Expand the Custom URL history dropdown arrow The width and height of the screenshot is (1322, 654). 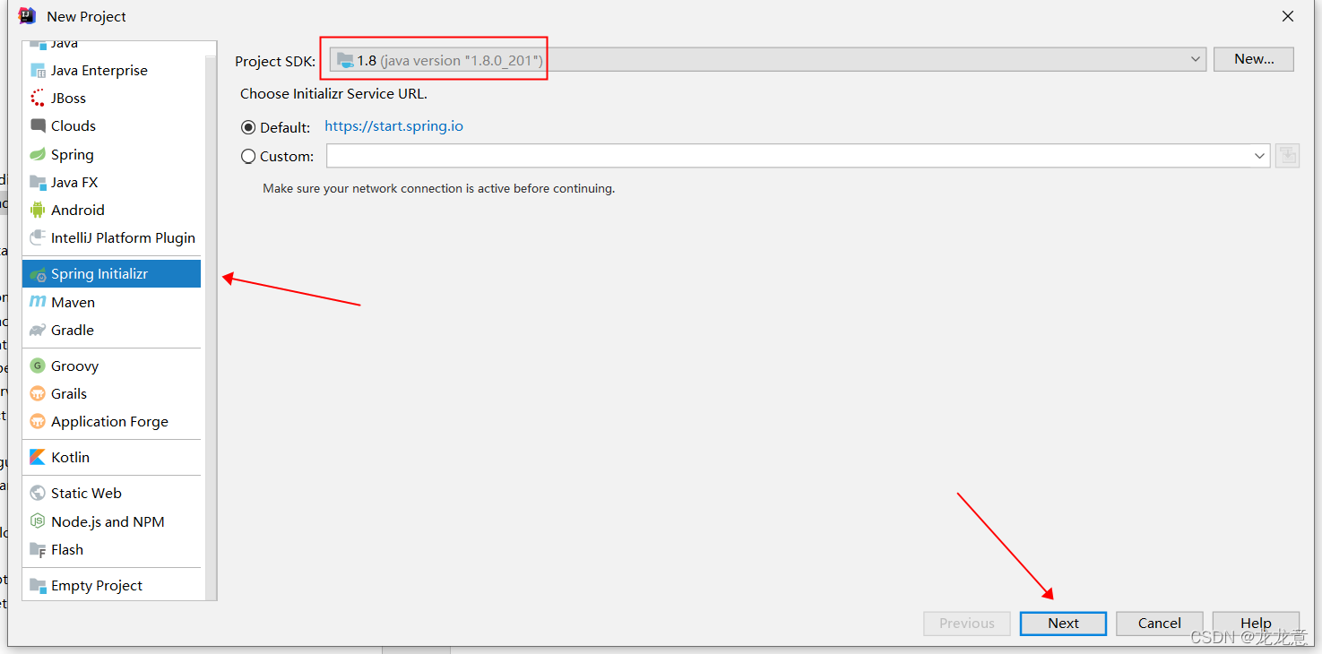(x=1260, y=156)
